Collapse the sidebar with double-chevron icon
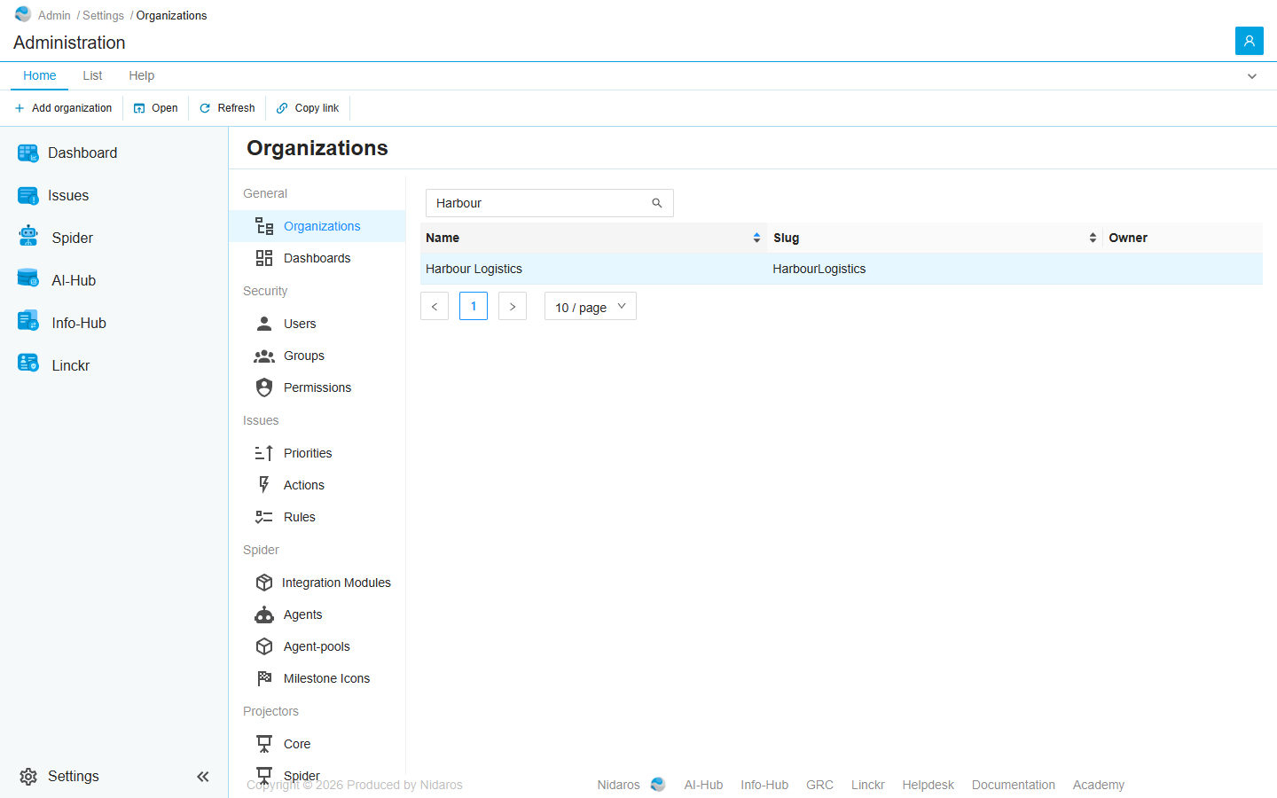Image resolution: width=1277 pixels, height=798 pixels. 203,777
